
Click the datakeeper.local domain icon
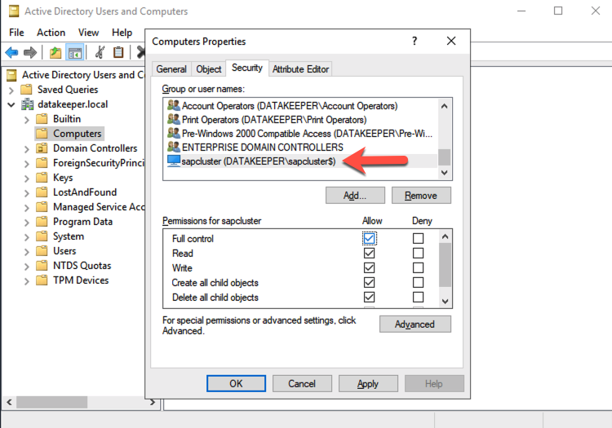tap(27, 104)
